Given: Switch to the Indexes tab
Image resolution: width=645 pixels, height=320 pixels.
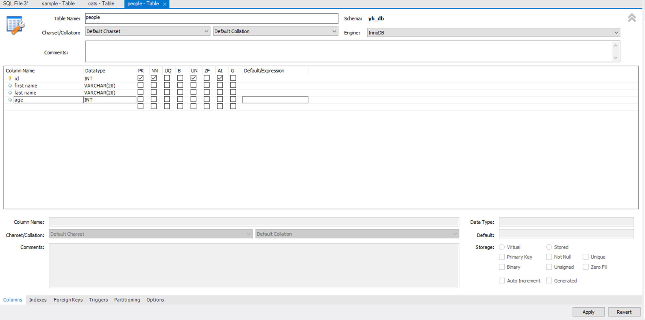Looking at the screenshot, I should 38,300.
